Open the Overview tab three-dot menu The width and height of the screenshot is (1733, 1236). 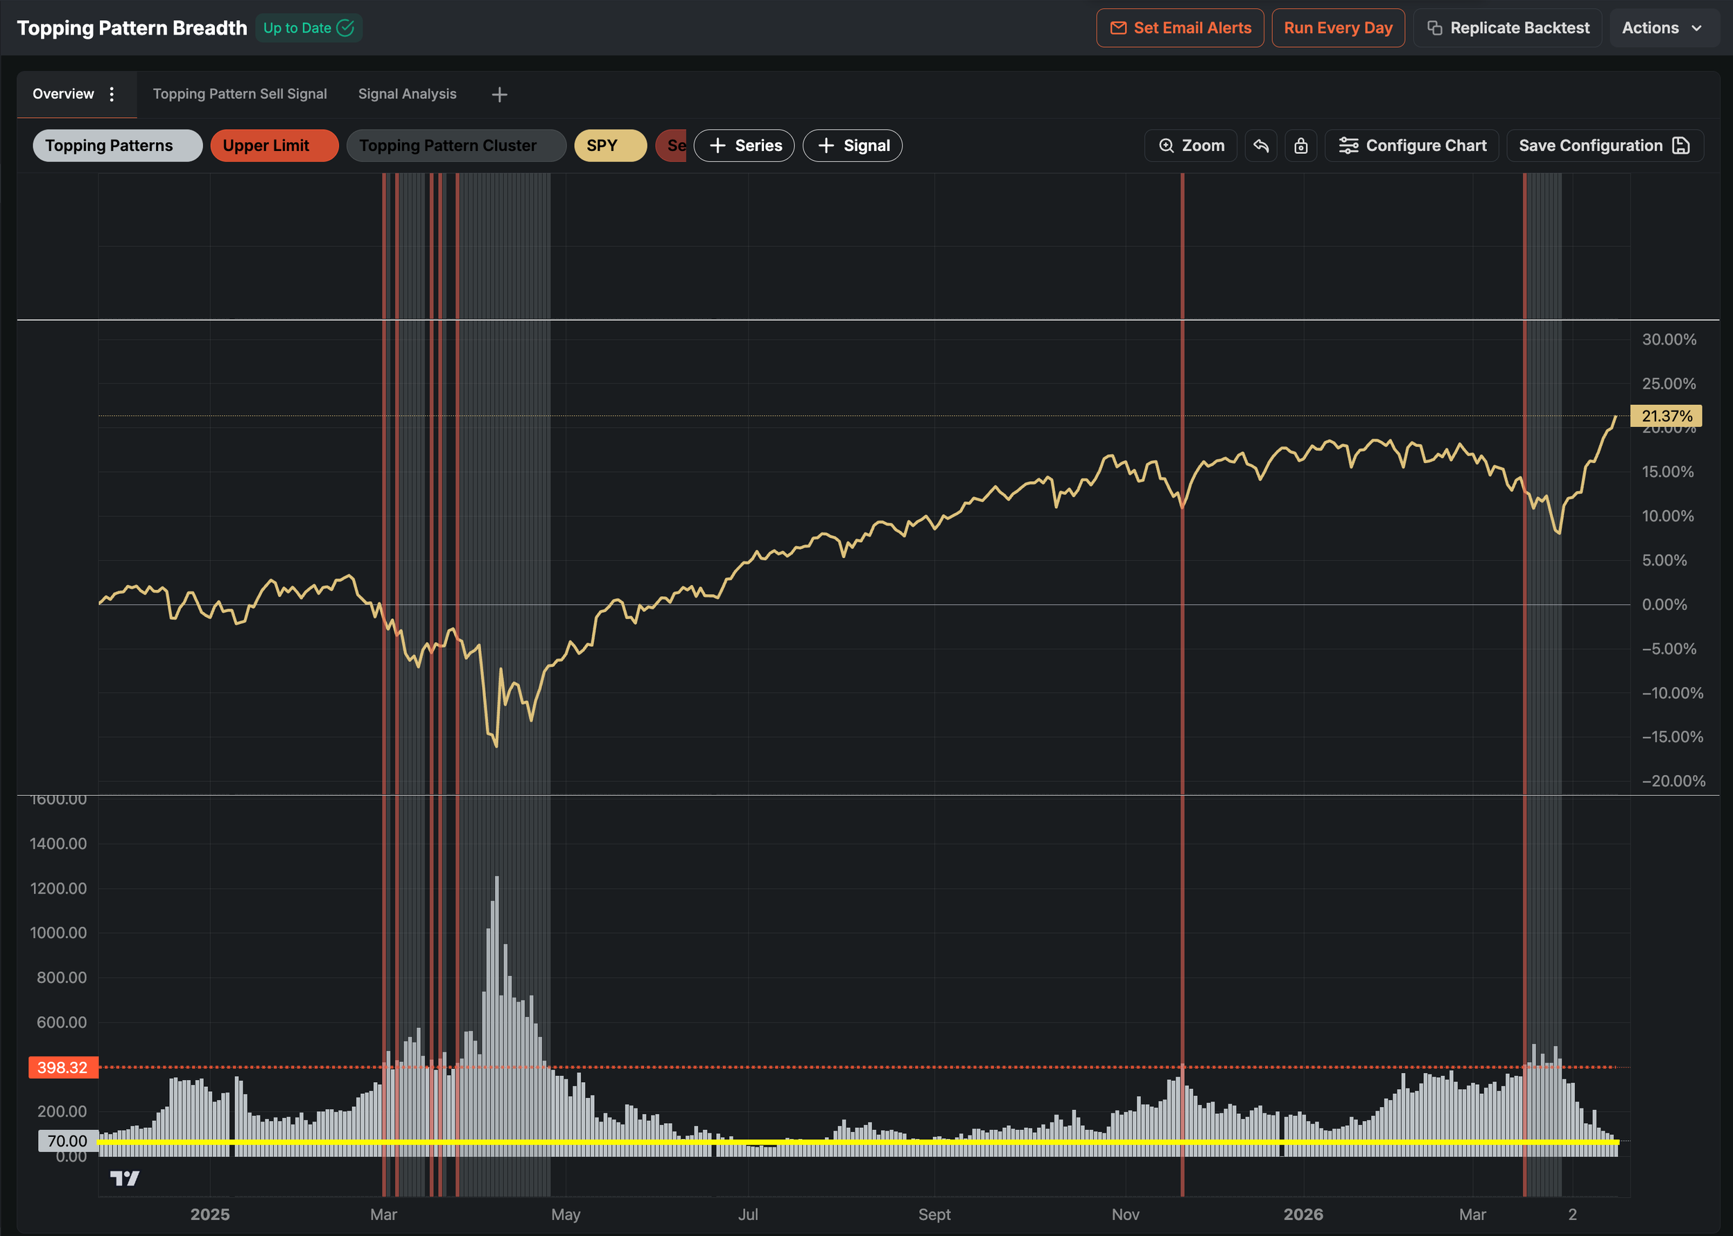112,94
